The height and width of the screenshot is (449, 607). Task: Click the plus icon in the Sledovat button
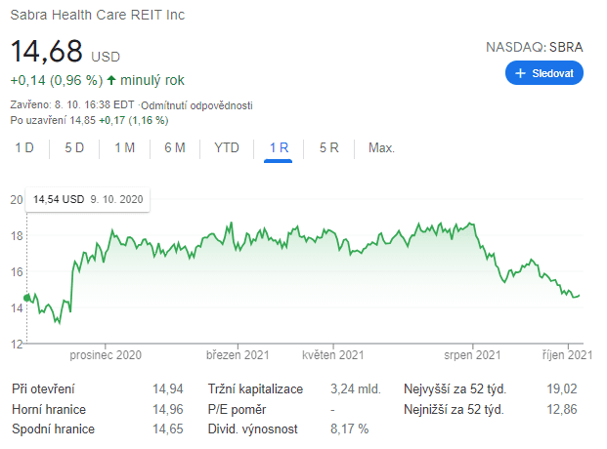[x=520, y=73]
